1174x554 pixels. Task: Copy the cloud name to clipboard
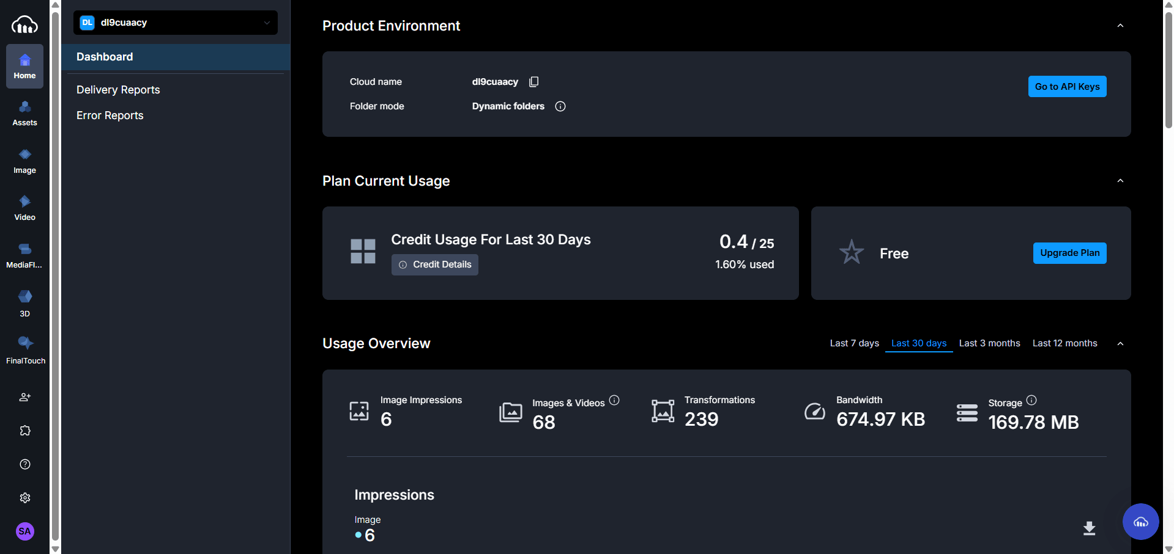pyautogui.click(x=533, y=82)
